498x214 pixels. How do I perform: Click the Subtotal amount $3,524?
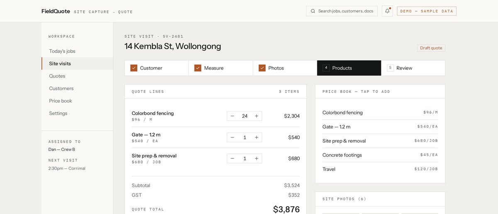292,185
